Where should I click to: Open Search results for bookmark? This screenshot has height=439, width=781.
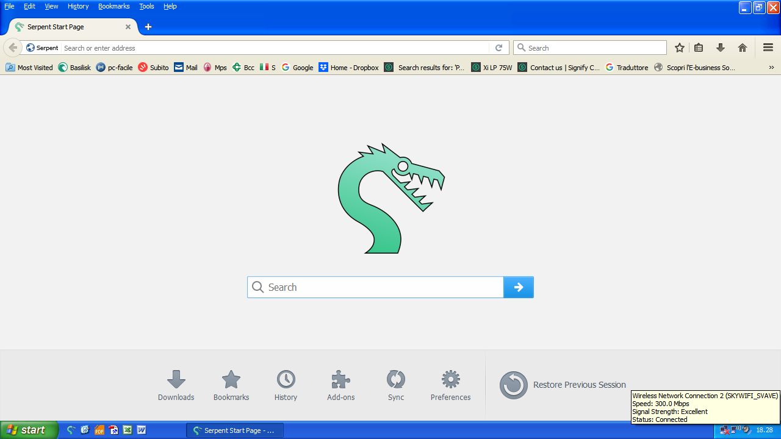pos(425,68)
